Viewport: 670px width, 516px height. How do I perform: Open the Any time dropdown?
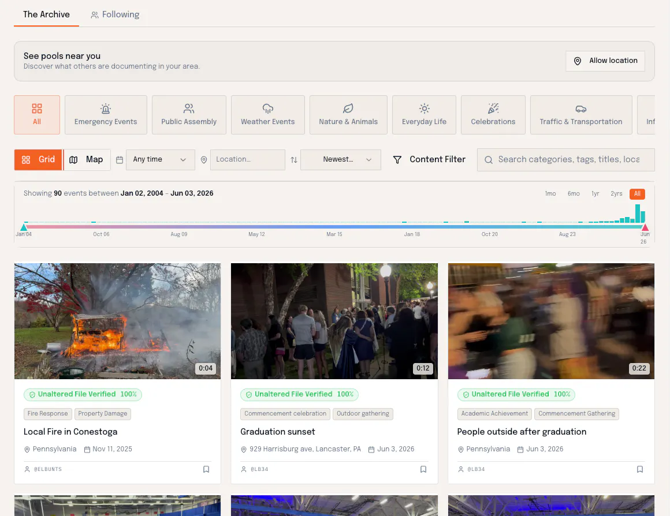160,160
